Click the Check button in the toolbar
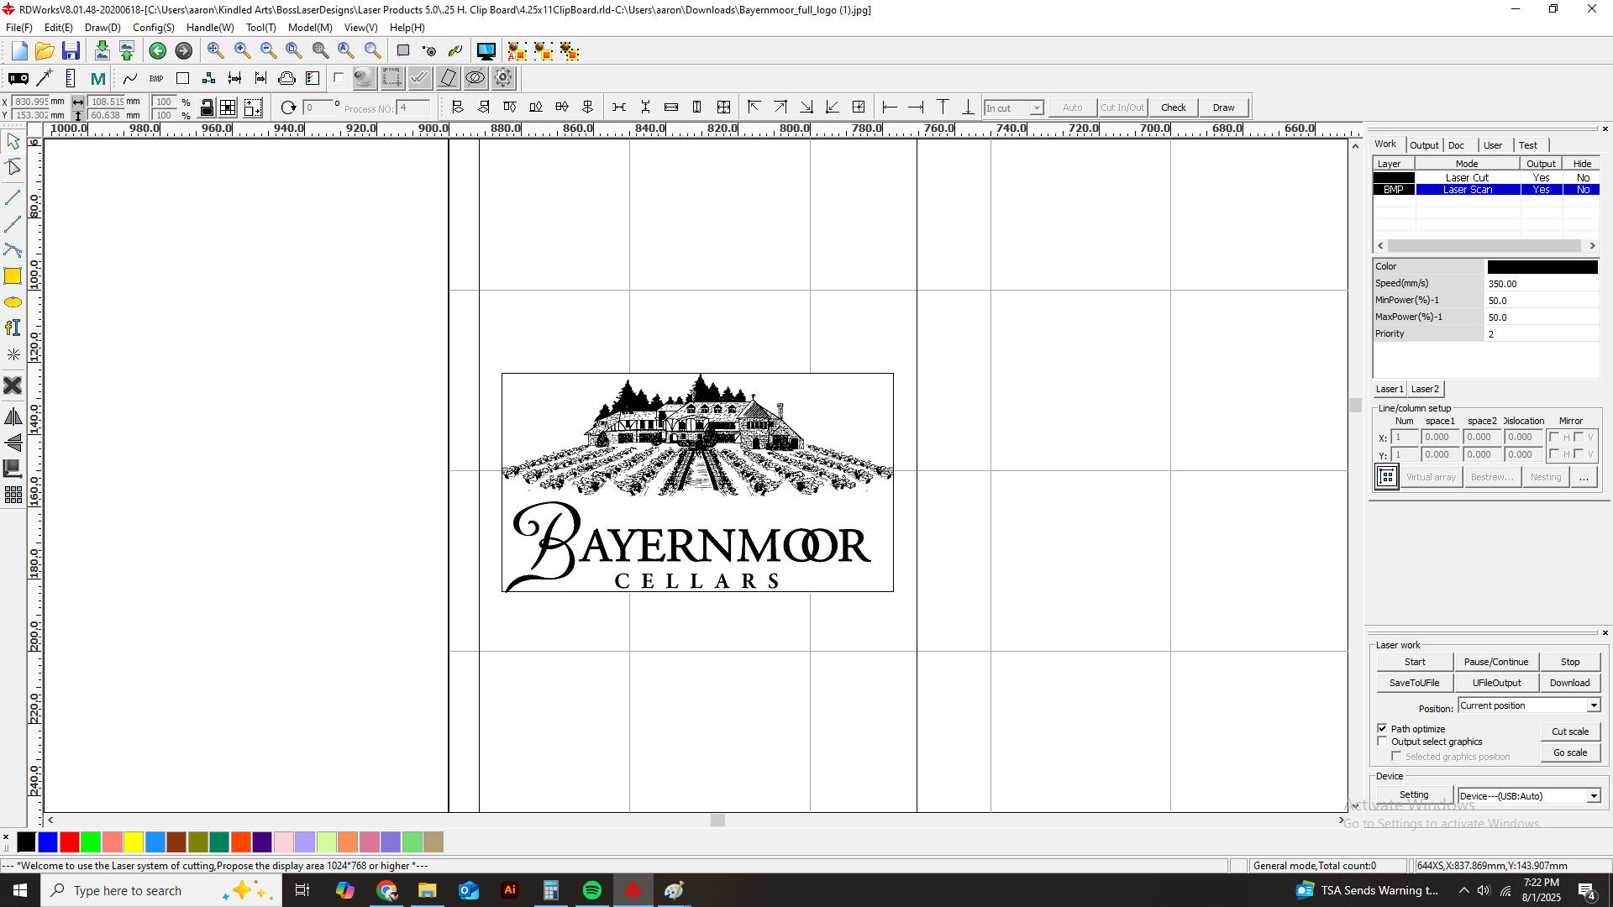The image size is (1613, 907). 1174,107
